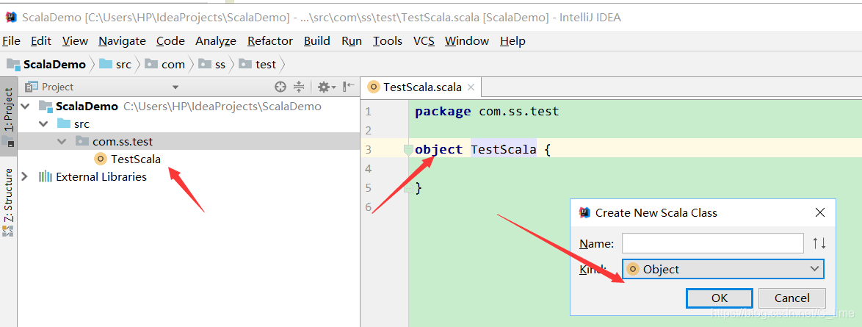Click the collapse all icon in Project panel
Screen dimensions: 862x327
299,87
